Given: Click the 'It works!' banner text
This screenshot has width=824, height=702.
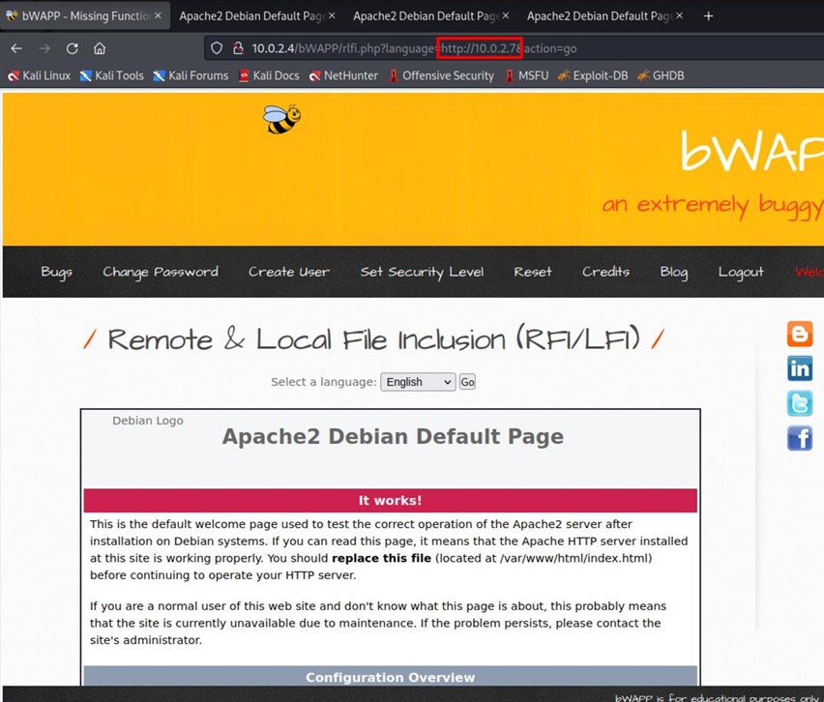Looking at the screenshot, I should point(391,500).
